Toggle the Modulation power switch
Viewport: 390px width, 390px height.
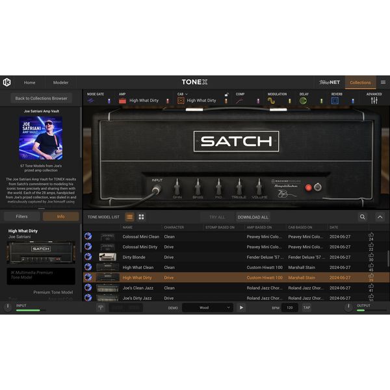pyautogui.click(x=289, y=101)
